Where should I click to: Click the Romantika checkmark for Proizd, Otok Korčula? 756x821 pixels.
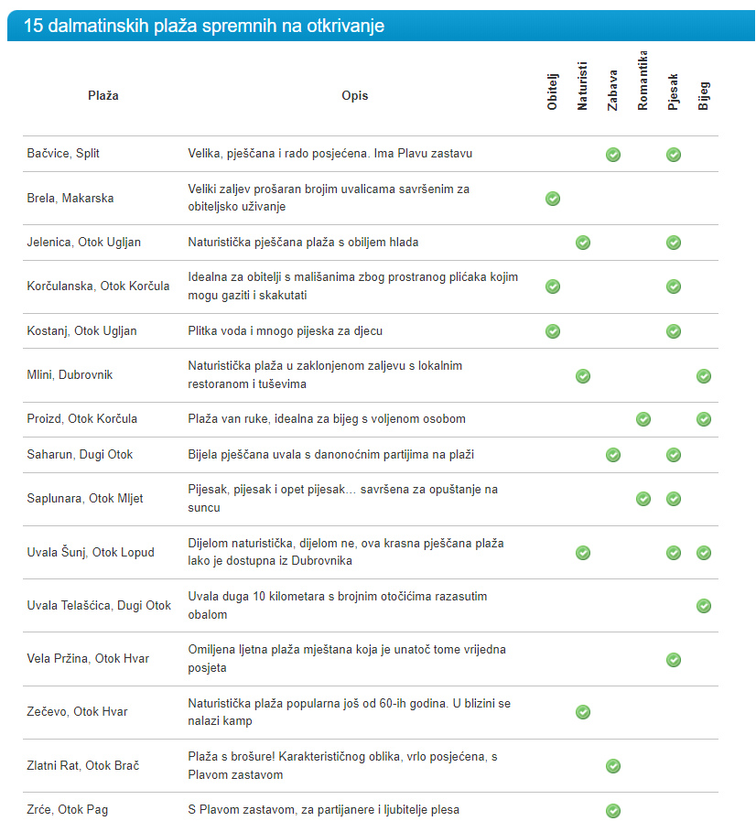pyautogui.click(x=643, y=419)
